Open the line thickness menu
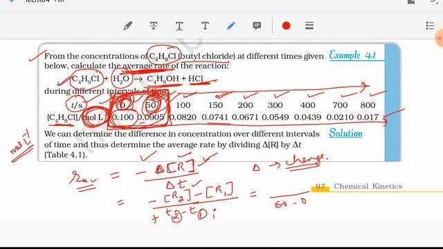This screenshot has height=249, width=443. coord(309,26)
